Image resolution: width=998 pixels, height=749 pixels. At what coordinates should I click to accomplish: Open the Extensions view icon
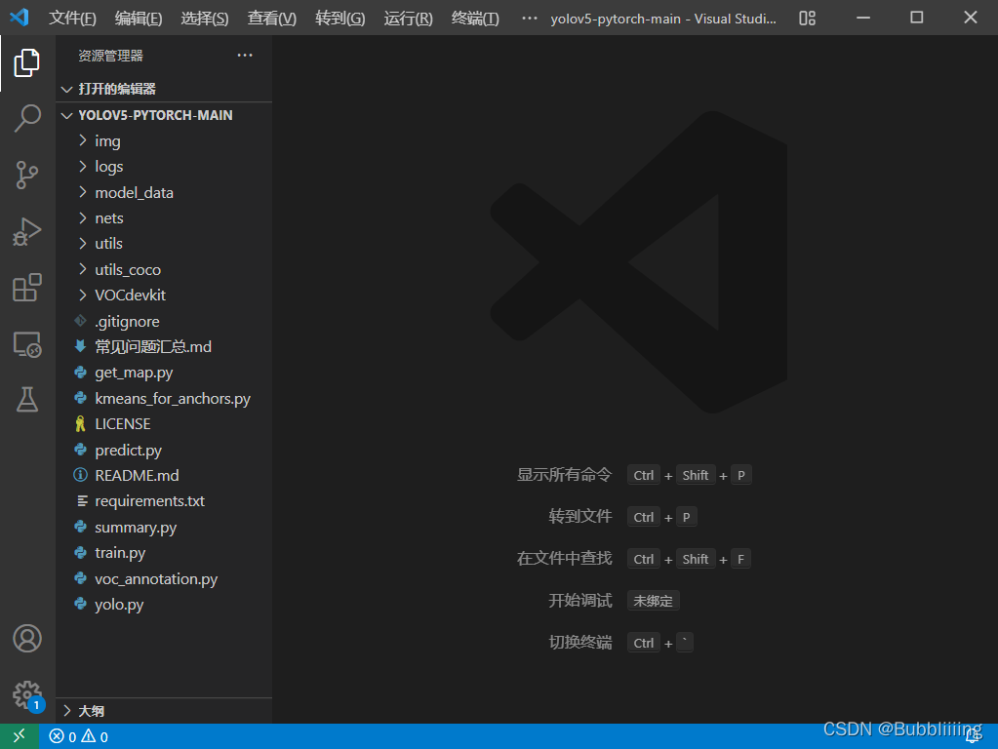point(26,288)
